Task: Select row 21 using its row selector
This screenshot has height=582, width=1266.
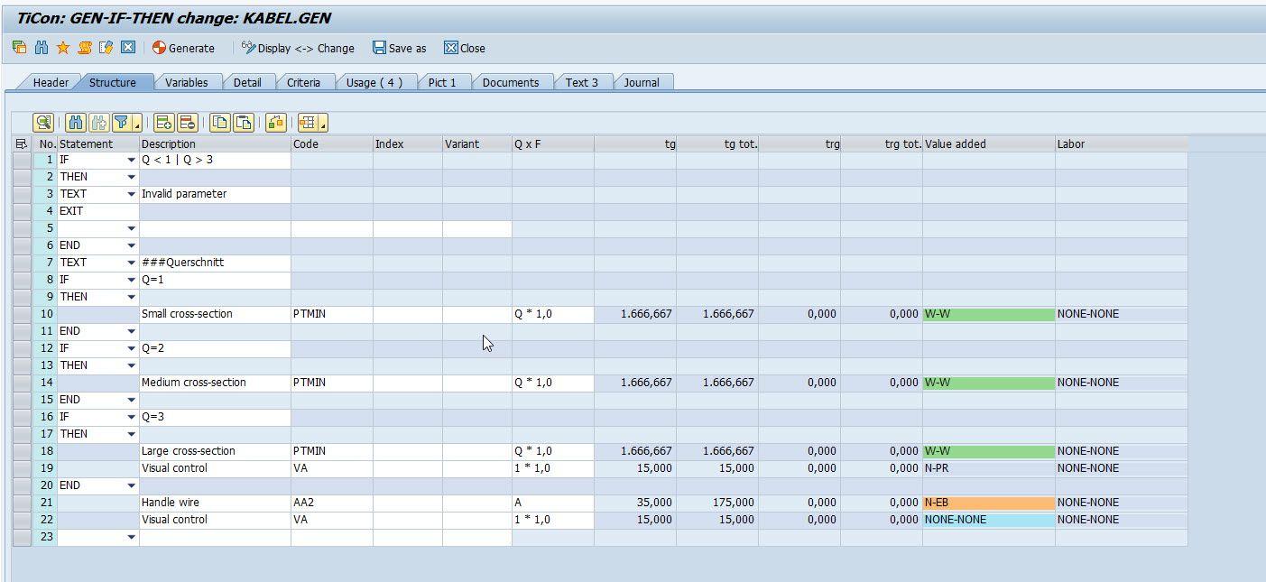Action: [x=23, y=503]
